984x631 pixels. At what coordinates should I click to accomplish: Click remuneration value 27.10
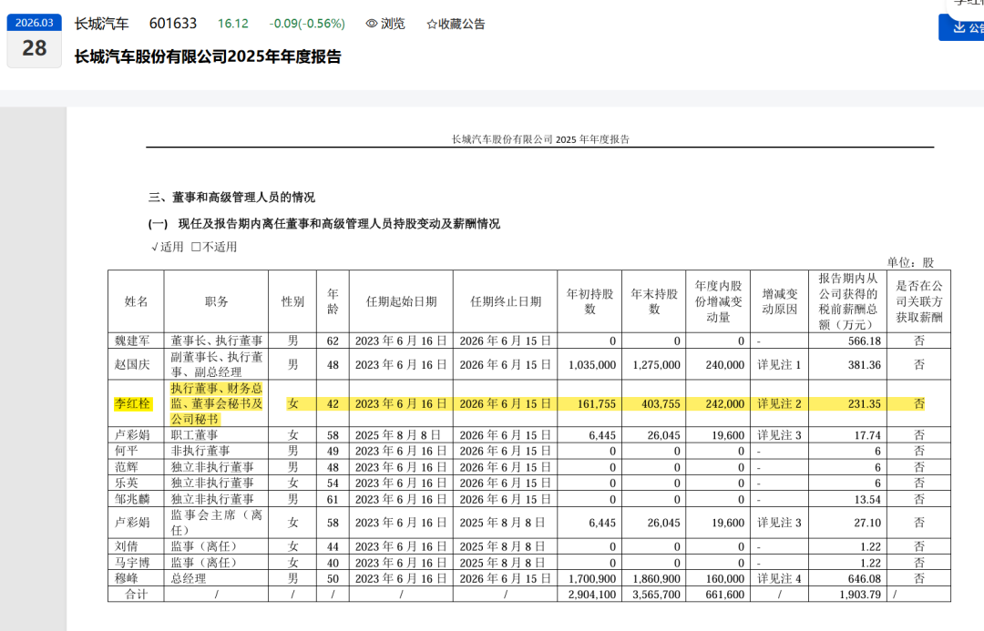pos(867,523)
